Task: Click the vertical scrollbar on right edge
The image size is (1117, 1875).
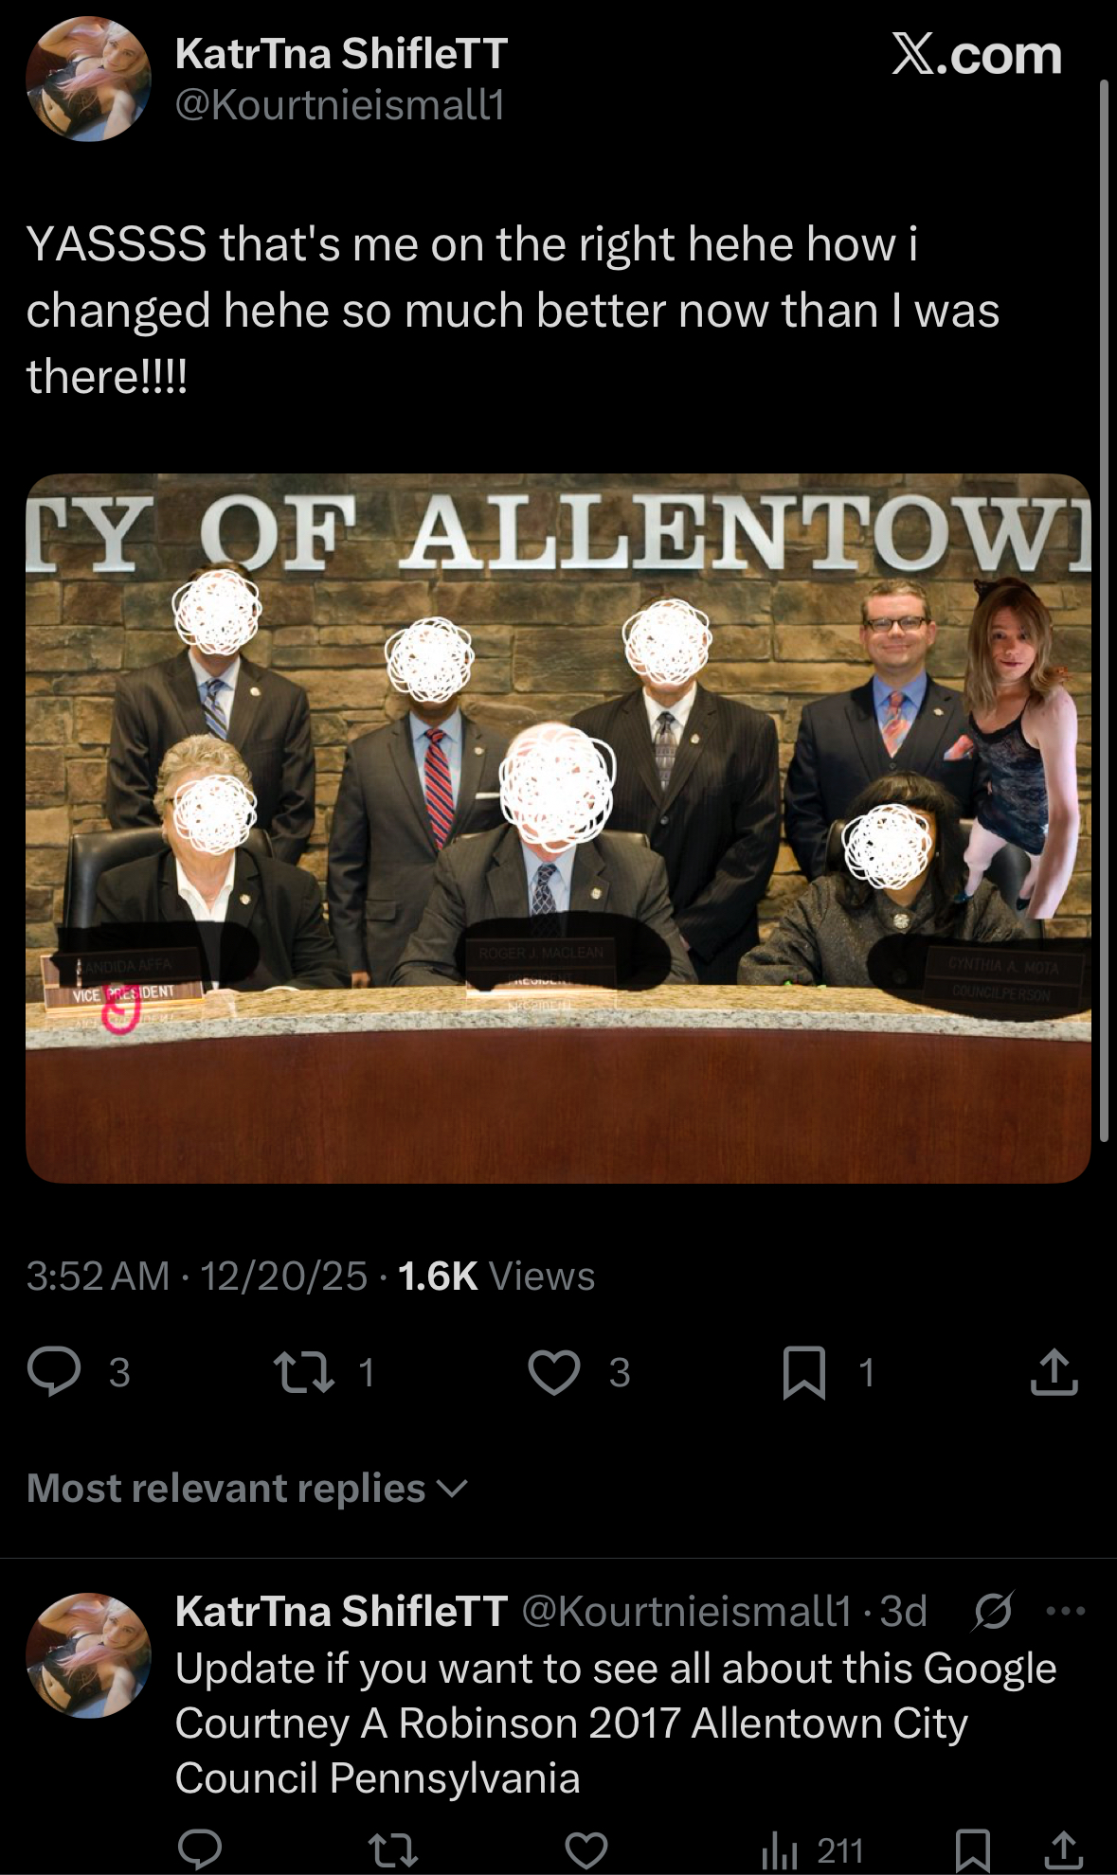Action: [x=1104, y=611]
